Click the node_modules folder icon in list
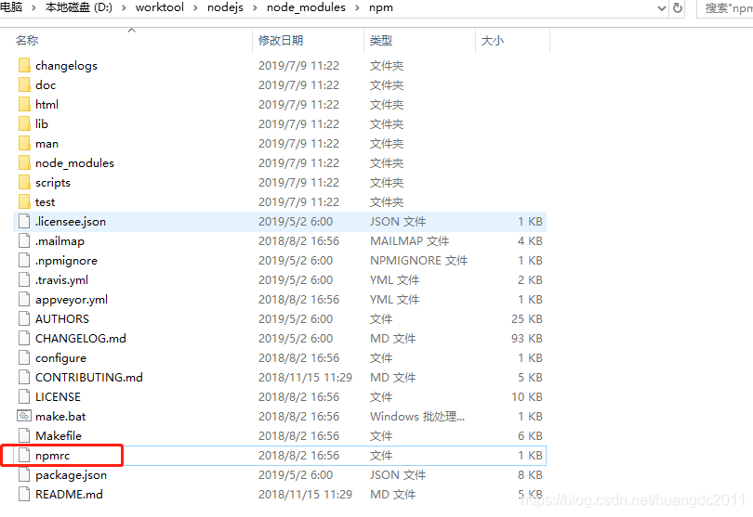The width and height of the screenshot is (753, 517). click(x=24, y=163)
